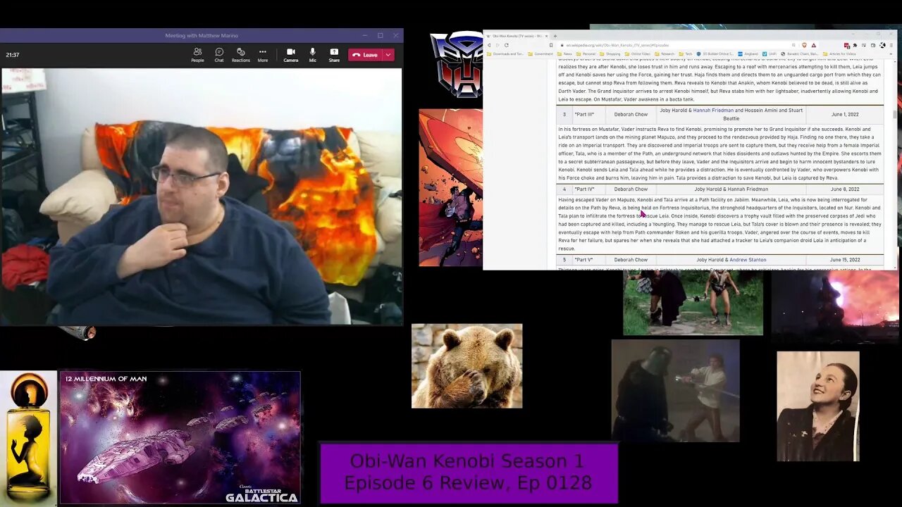
Task: Open the Brave Shields icon
Action: click(x=804, y=45)
